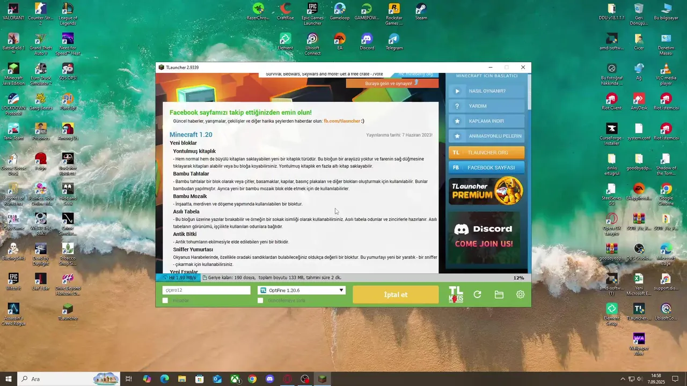Select Yardım in the sidebar

click(x=486, y=106)
